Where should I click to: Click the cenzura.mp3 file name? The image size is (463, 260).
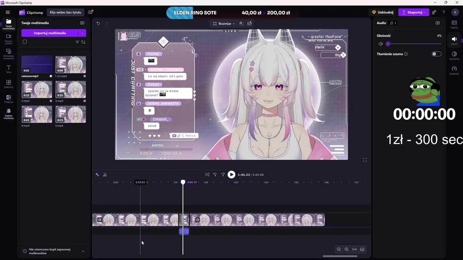coord(30,76)
